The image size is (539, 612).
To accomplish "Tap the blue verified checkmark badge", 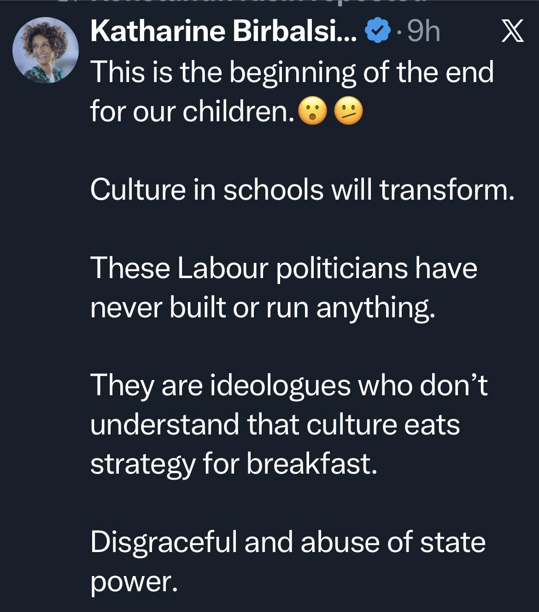I will coord(376,32).
